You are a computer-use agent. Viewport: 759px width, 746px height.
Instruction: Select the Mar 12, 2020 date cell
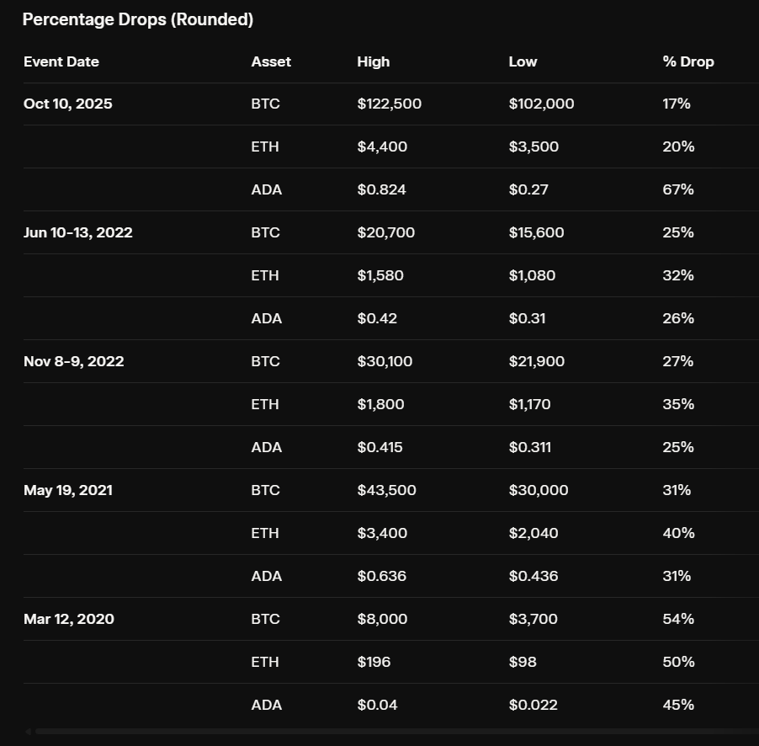pos(69,620)
